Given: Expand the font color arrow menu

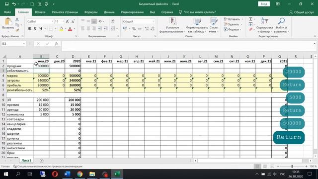Looking at the screenshot, I should pos(75,29).
